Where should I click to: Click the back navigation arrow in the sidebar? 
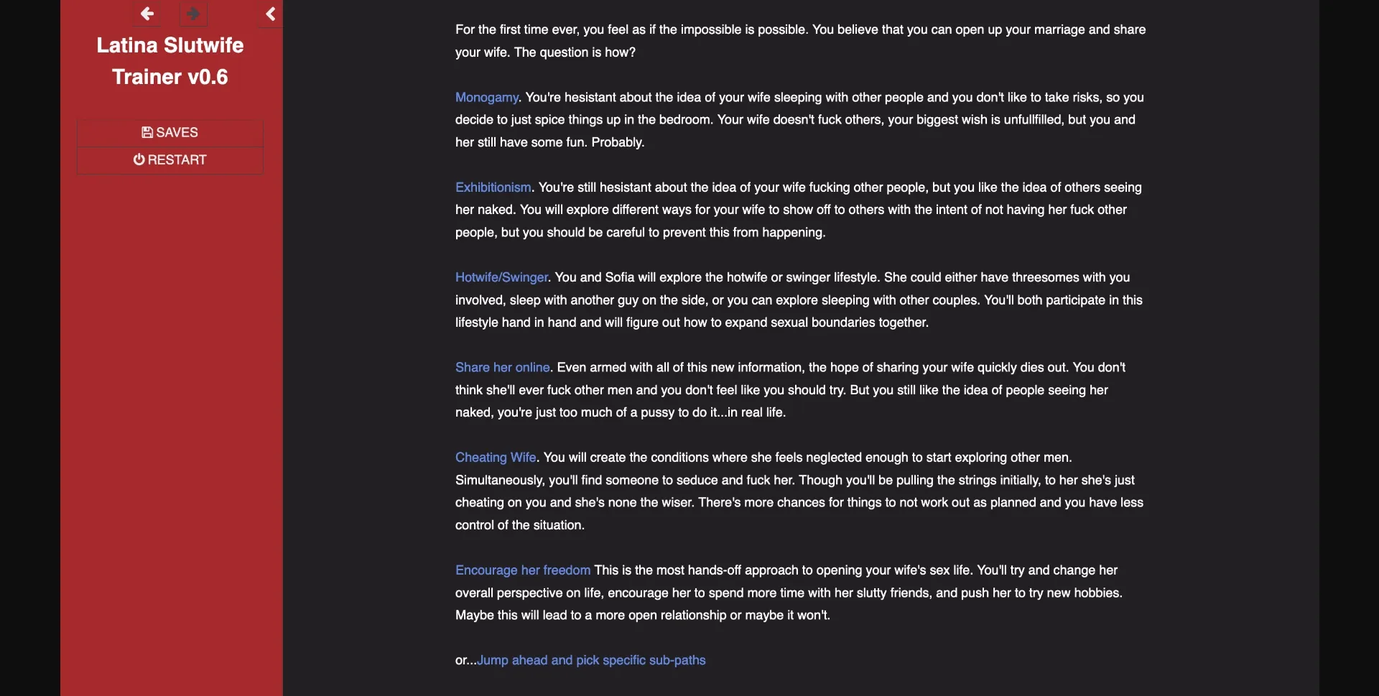(x=147, y=14)
